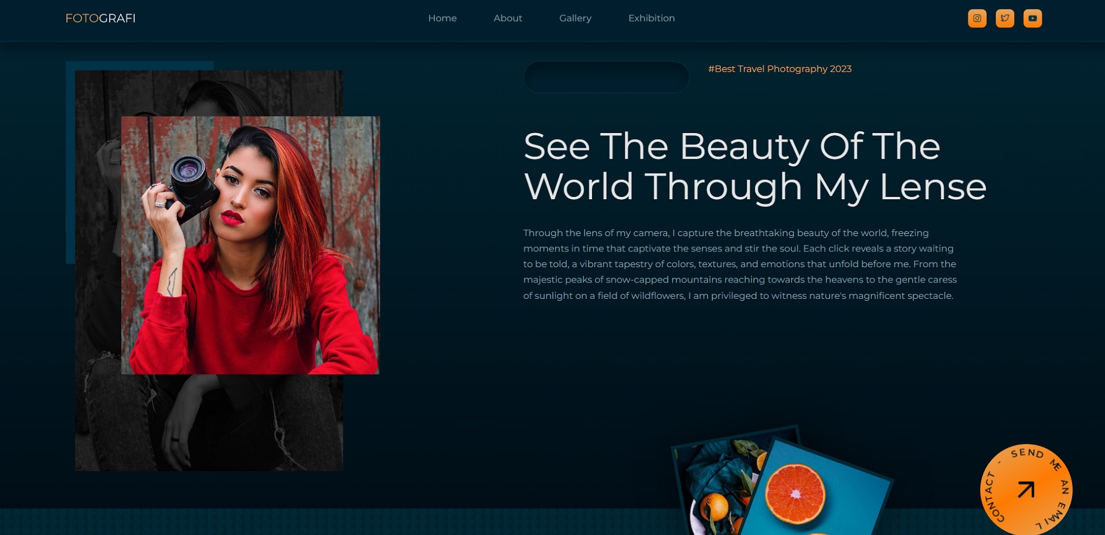1105x535 pixels.
Task: Click the camera held in the color photo
Action: [x=191, y=182]
